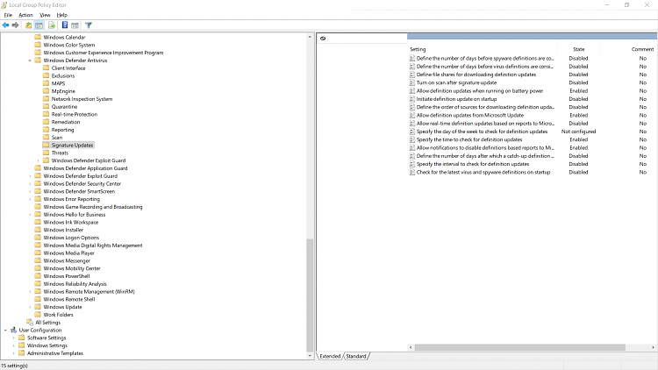This screenshot has height=370, width=658.
Task: Open the View menu
Action: click(45, 15)
